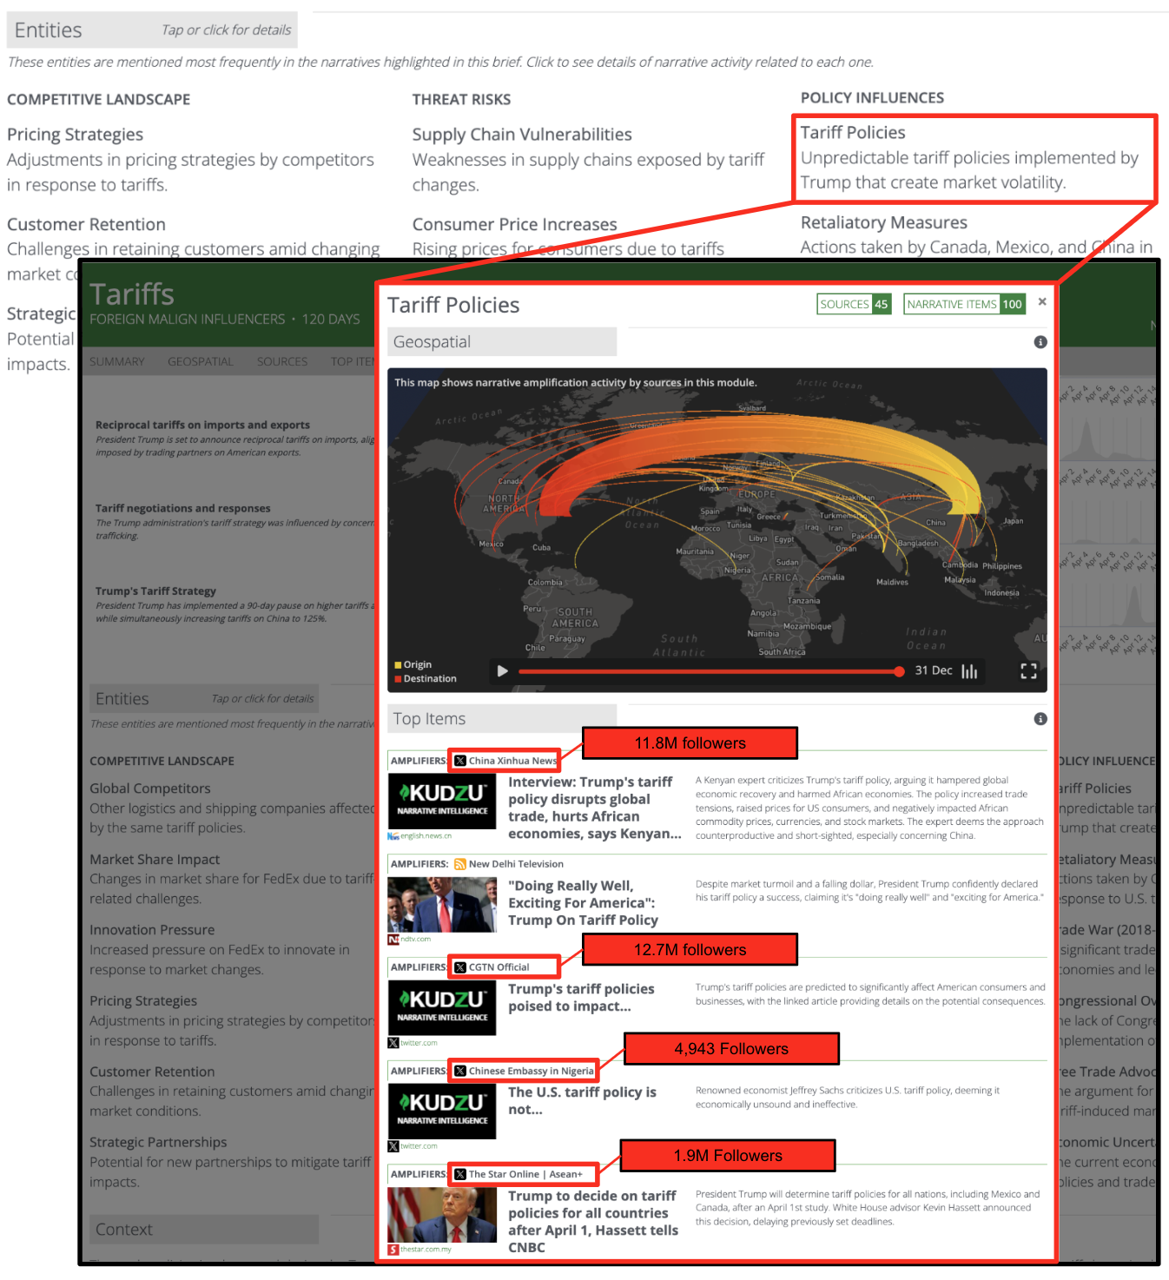Click the X icon beside Chinese Embassy in Nigeria
The image size is (1169, 1280).
tap(460, 1071)
